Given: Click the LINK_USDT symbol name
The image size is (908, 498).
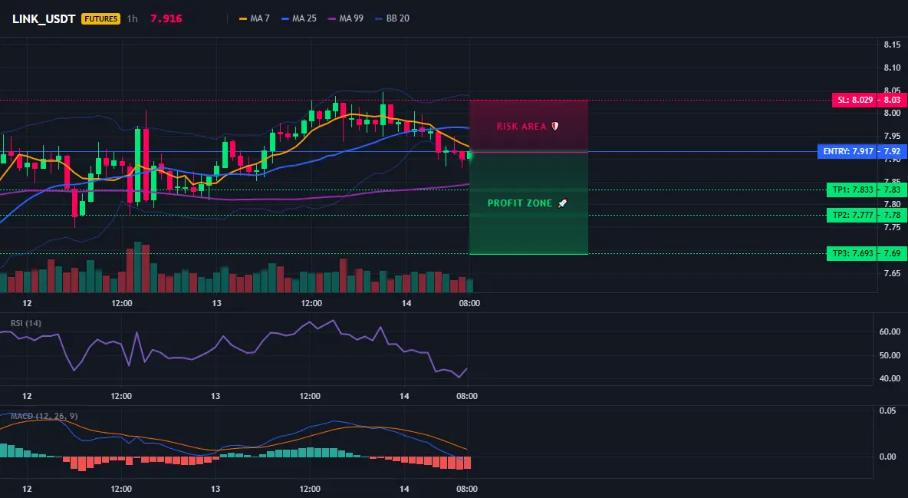Looking at the screenshot, I should [44, 18].
